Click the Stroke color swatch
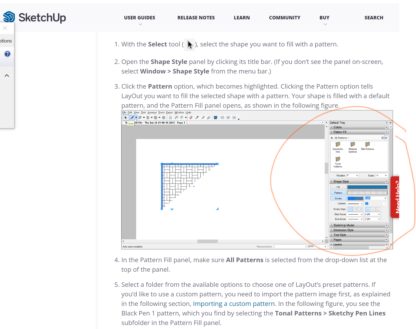The height and width of the screenshot is (329, 416). pos(355,198)
